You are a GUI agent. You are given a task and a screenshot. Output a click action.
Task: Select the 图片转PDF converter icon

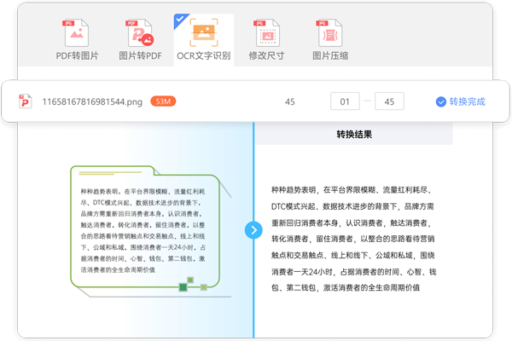click(139, 32)
